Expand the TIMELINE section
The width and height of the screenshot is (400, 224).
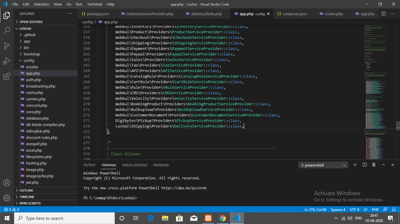click(46, 197)
